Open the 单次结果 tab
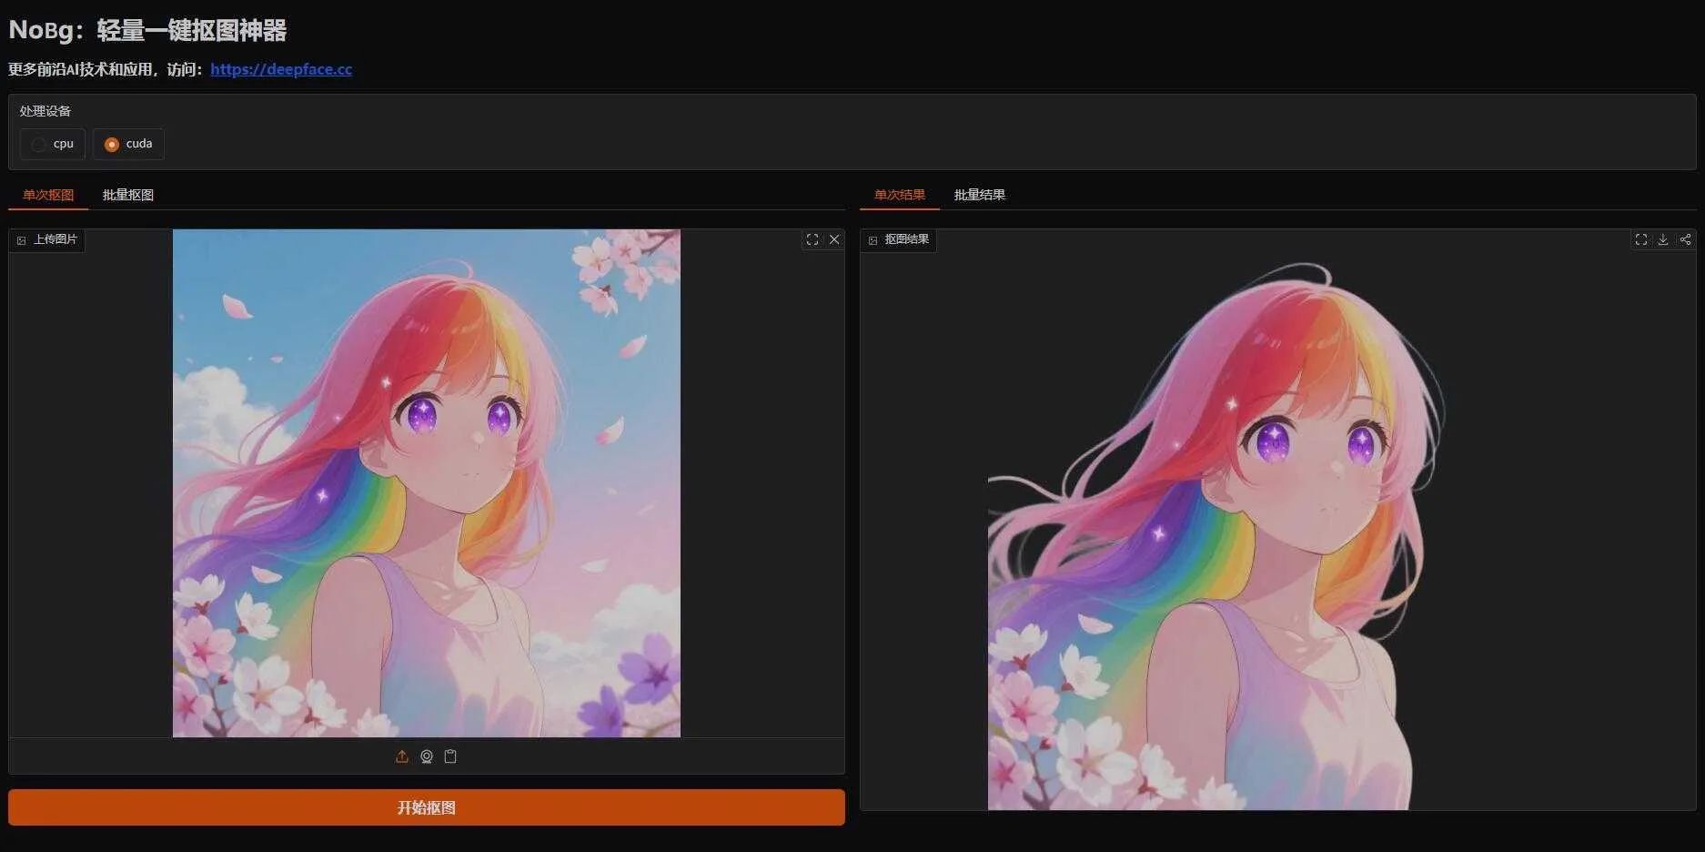 900,195
